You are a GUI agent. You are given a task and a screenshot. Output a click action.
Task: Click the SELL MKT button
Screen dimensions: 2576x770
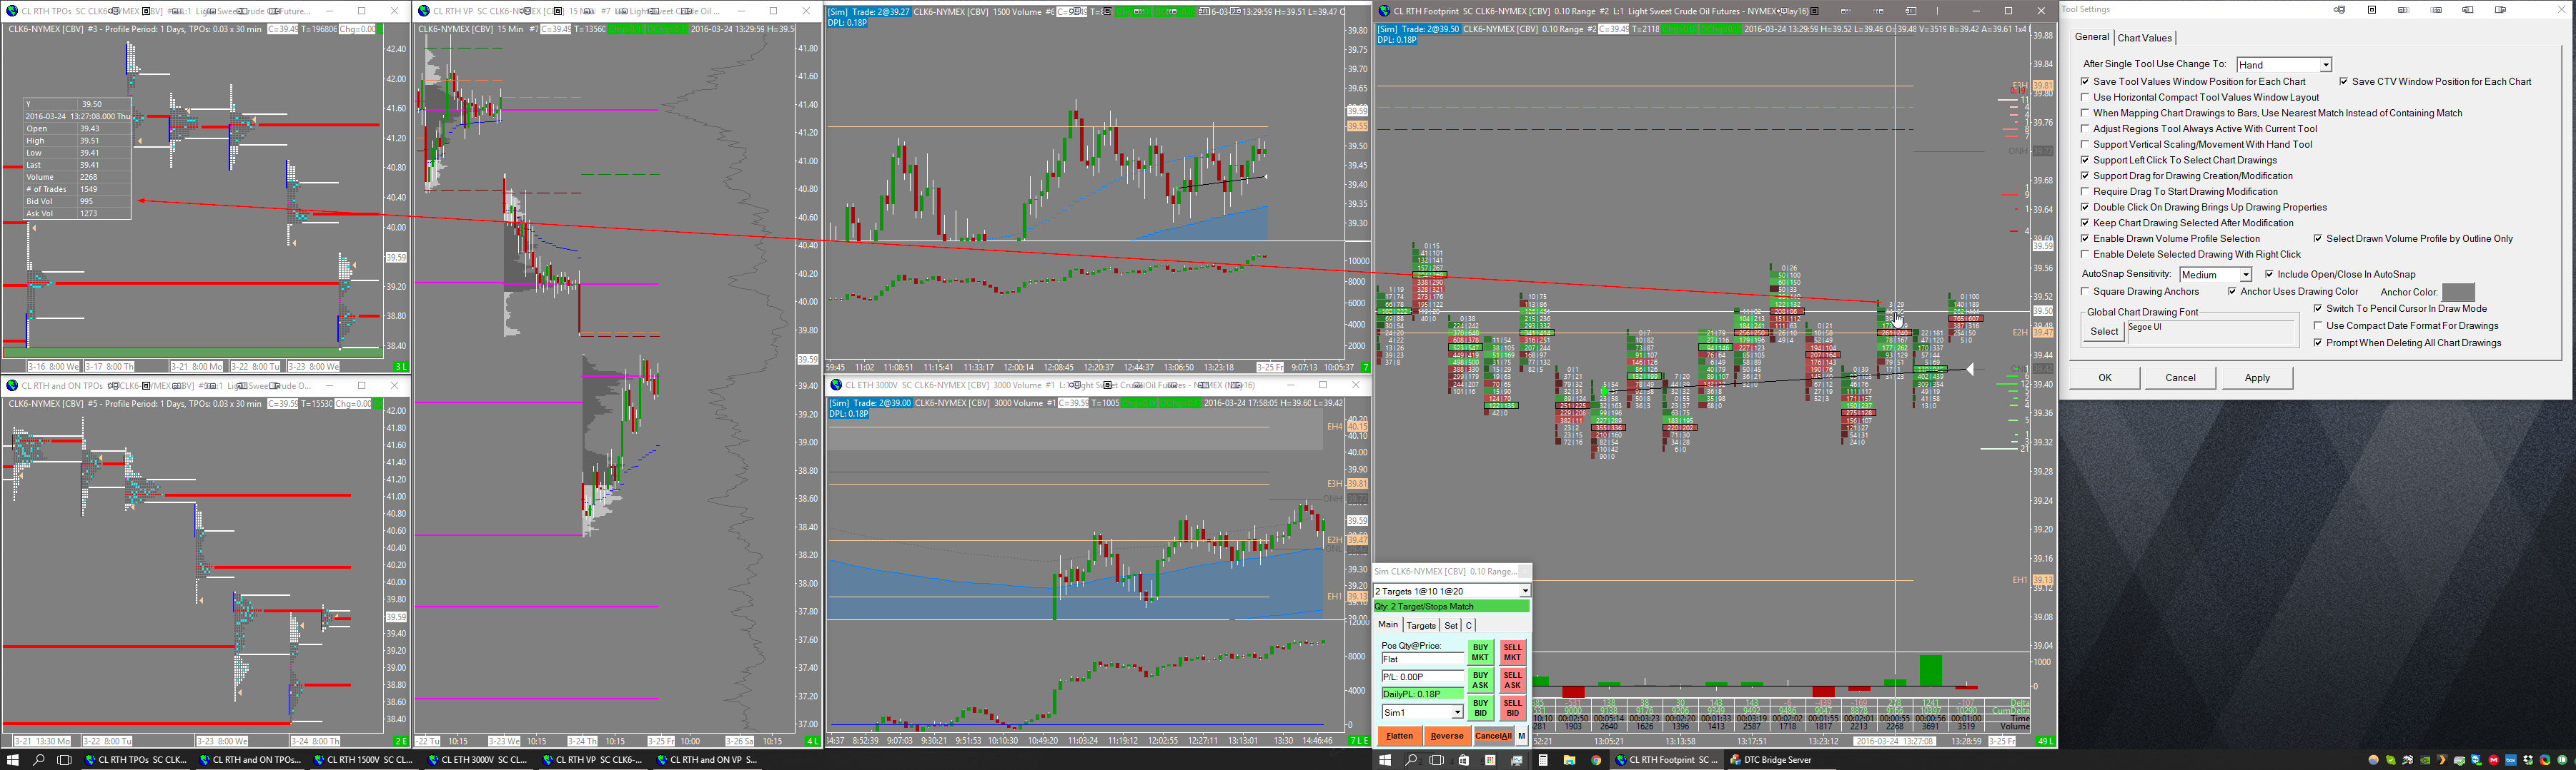1512,652
